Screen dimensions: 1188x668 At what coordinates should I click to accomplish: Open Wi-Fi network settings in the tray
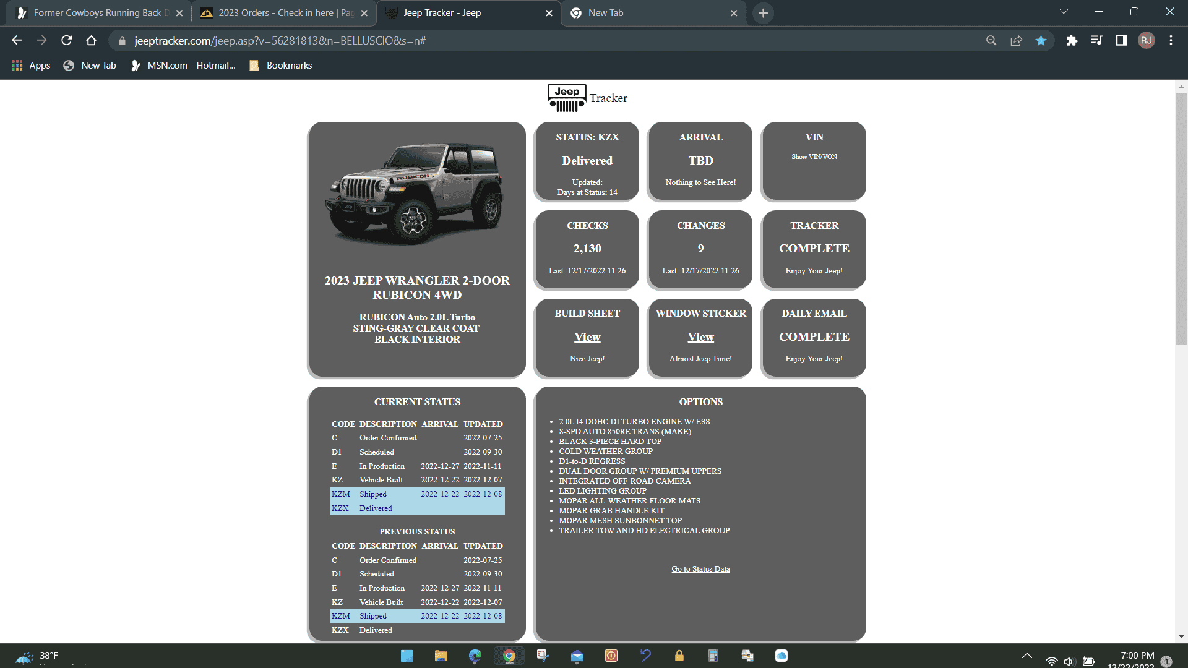tap(1051, 661)
